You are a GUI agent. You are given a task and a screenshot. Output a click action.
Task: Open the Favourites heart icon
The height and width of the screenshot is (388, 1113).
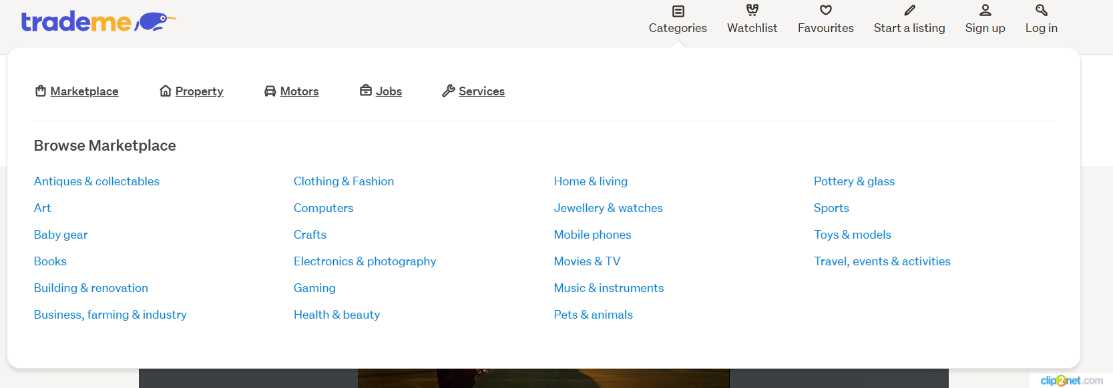(x=826, y=10)
